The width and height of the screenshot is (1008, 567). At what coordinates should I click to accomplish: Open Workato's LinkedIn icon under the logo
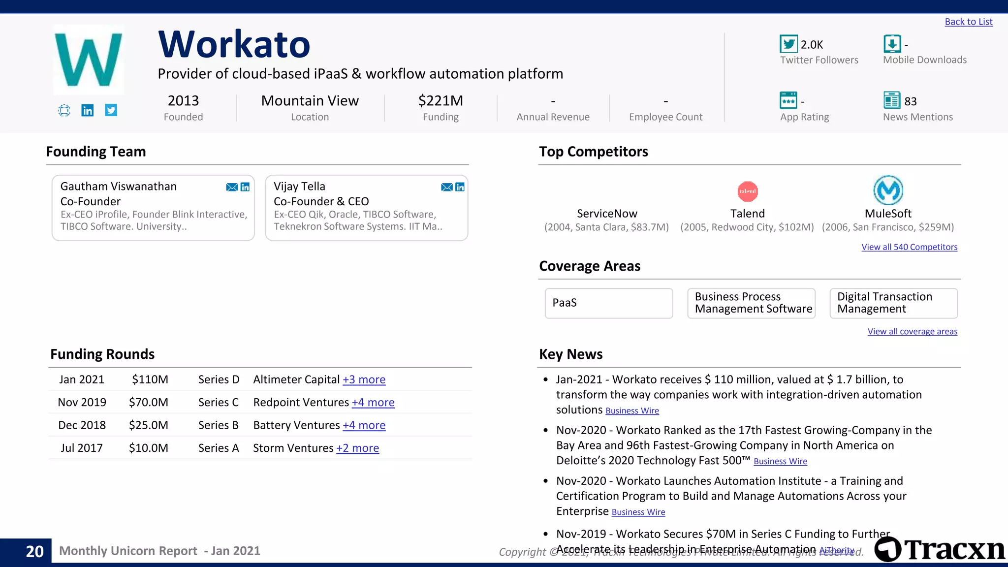pos(88,110)
